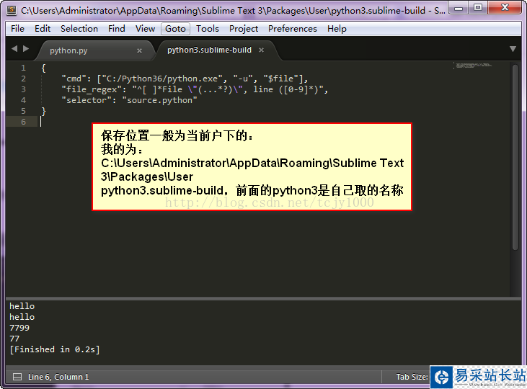Image resolution: width=527 pixels, height=389 pixels.
Task: Open the View menu
Action: point(145,29)
